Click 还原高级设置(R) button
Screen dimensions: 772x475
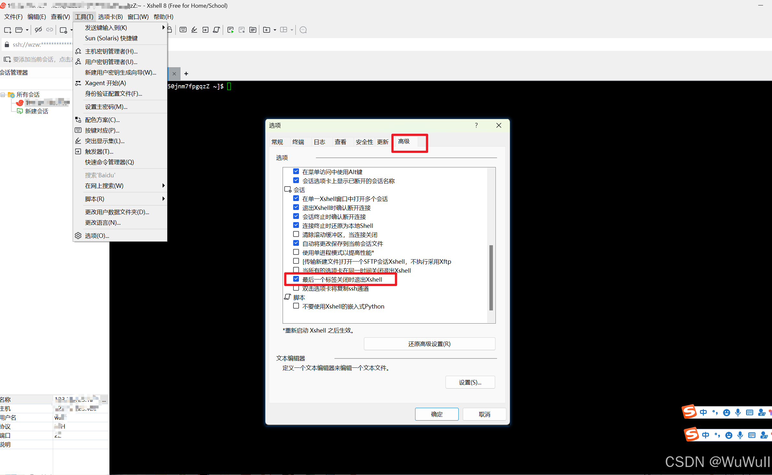tap(429, 344)
